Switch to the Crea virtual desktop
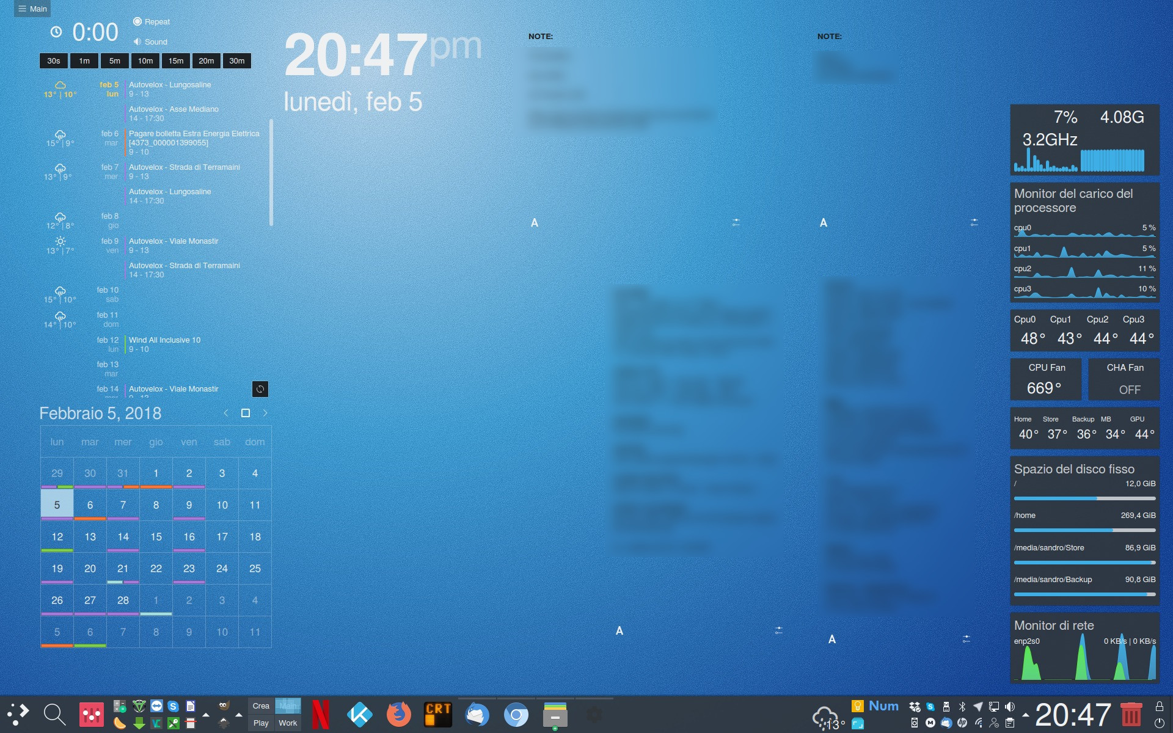The height and width of the screenshot is (733, 1173). [261, 706]
